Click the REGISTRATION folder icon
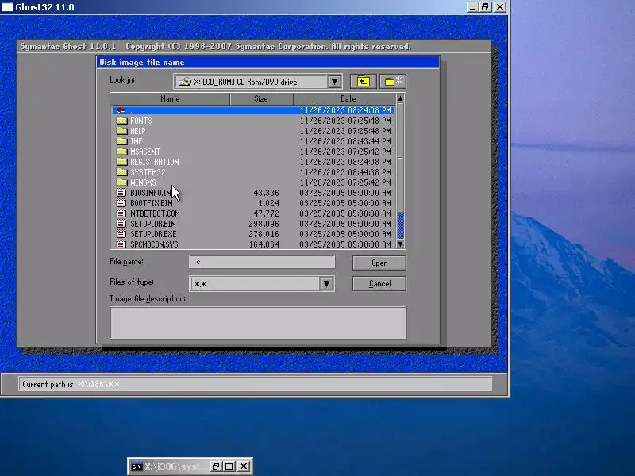 (121, 162)
